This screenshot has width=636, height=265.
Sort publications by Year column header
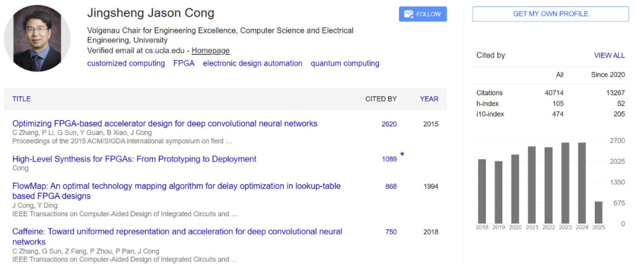(429, 99)
